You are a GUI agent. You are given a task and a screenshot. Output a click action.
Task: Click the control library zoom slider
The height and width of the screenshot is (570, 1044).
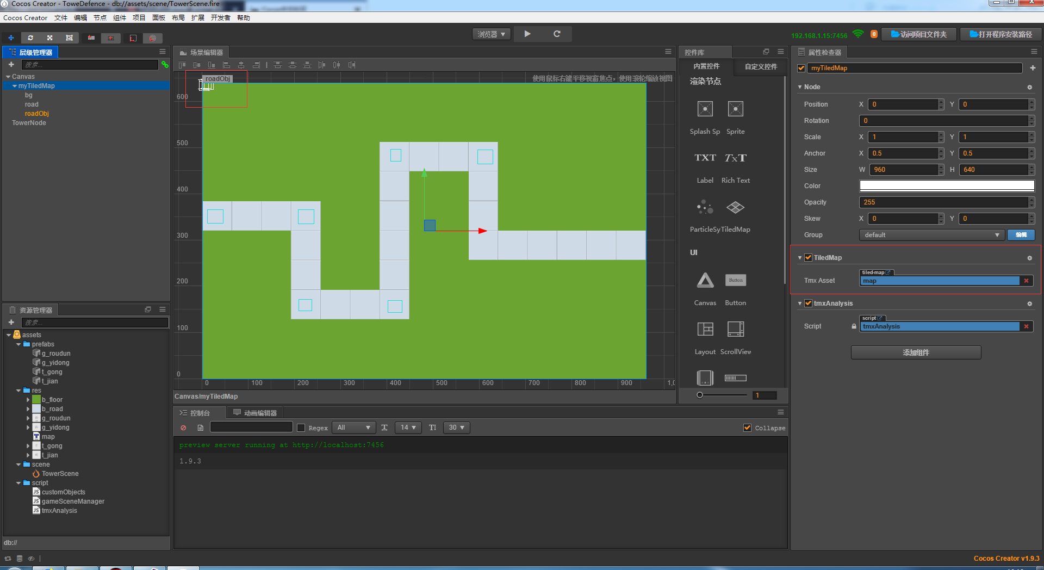click(722, 395)
